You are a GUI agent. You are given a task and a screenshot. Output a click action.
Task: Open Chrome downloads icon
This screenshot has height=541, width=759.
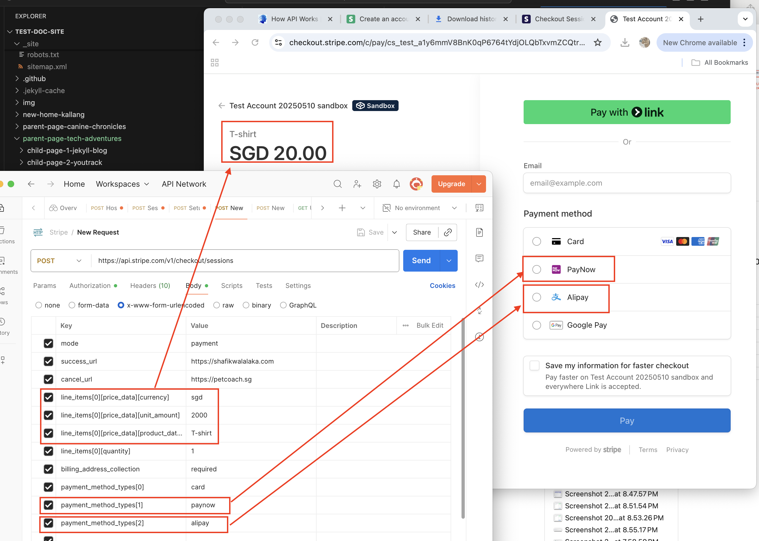pos(625,42)
